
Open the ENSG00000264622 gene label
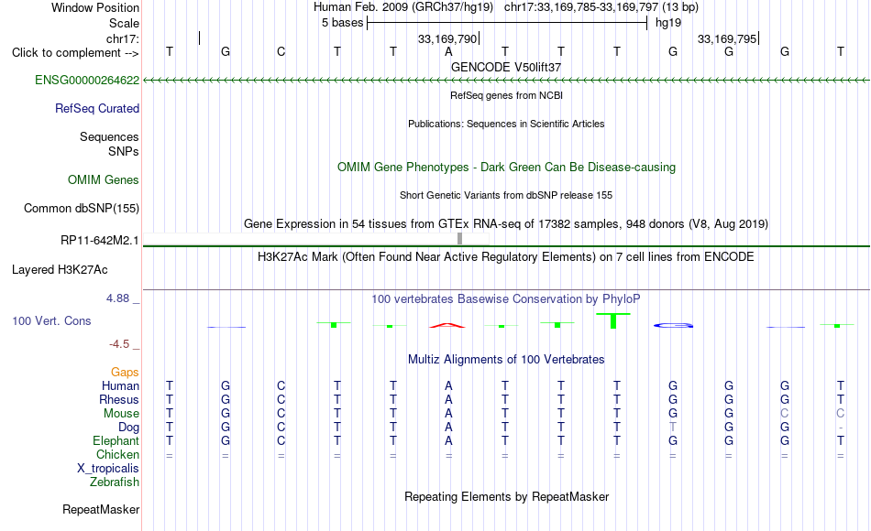87,80
